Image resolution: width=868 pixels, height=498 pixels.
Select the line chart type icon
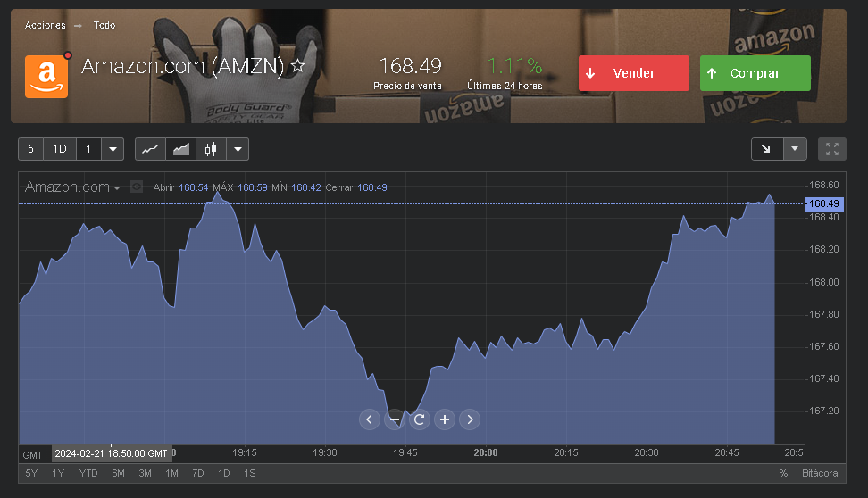pyautogui.click(x=150, y=149)
